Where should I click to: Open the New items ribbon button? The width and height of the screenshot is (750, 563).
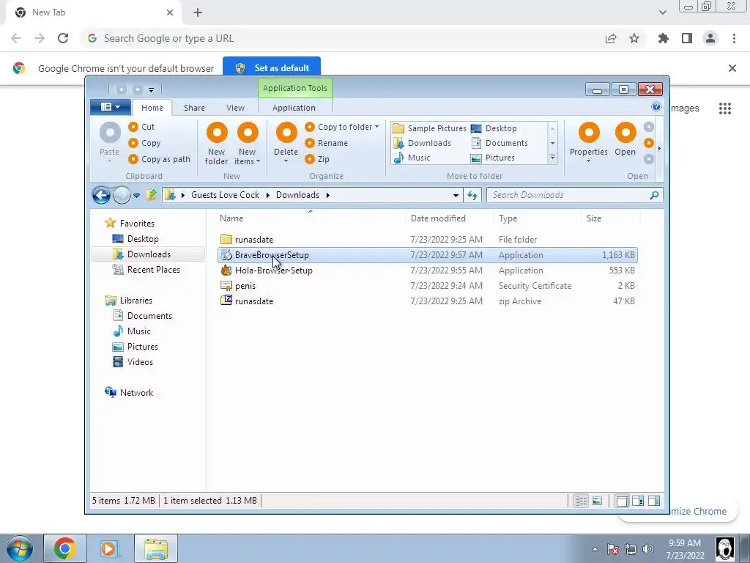point(248,144)
